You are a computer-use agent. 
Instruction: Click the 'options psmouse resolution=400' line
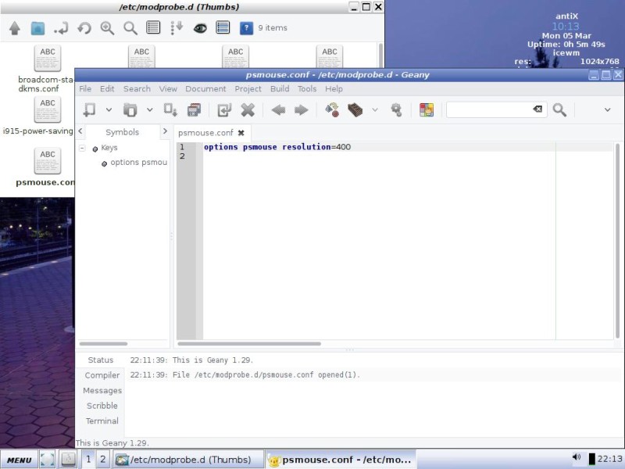click(277, 147)
